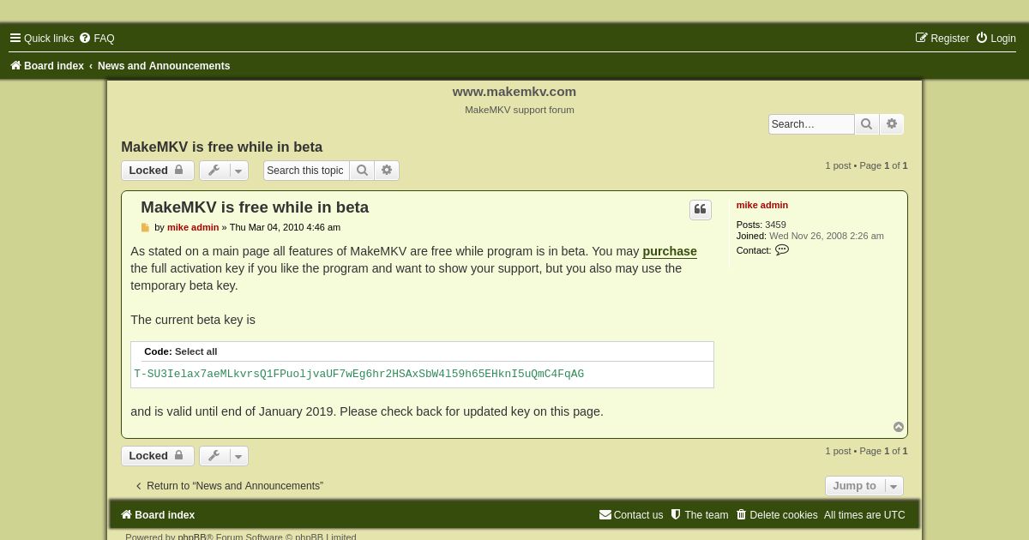This screenshot has width=1029, height=540.
Task: Click the www.makemkv.com site title
Action: [514, 92]
